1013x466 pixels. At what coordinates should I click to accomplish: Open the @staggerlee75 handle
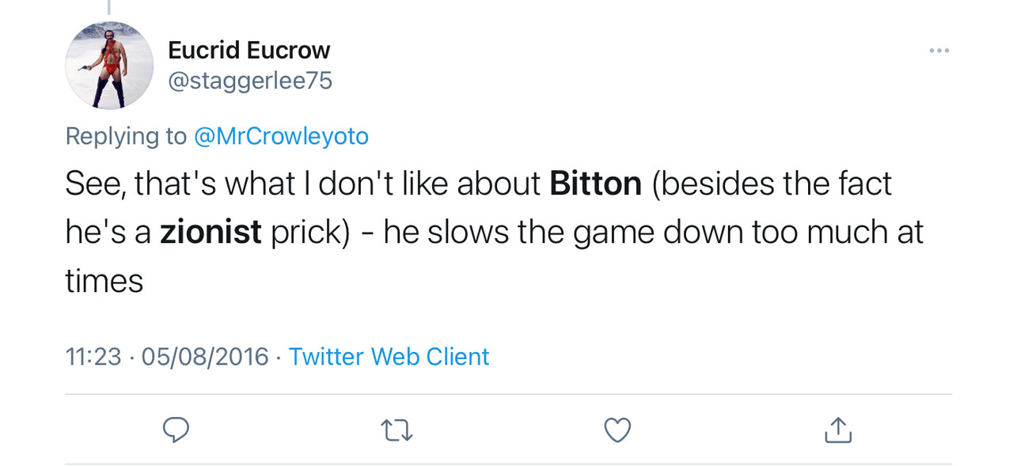pyautogui.click(x=250, y=80)
